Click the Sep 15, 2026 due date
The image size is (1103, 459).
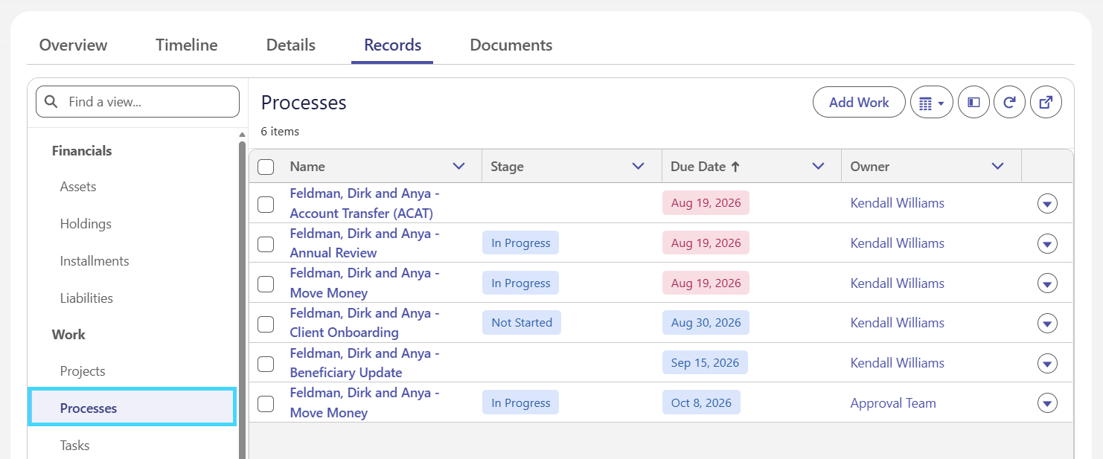click(x=705, y=363)
